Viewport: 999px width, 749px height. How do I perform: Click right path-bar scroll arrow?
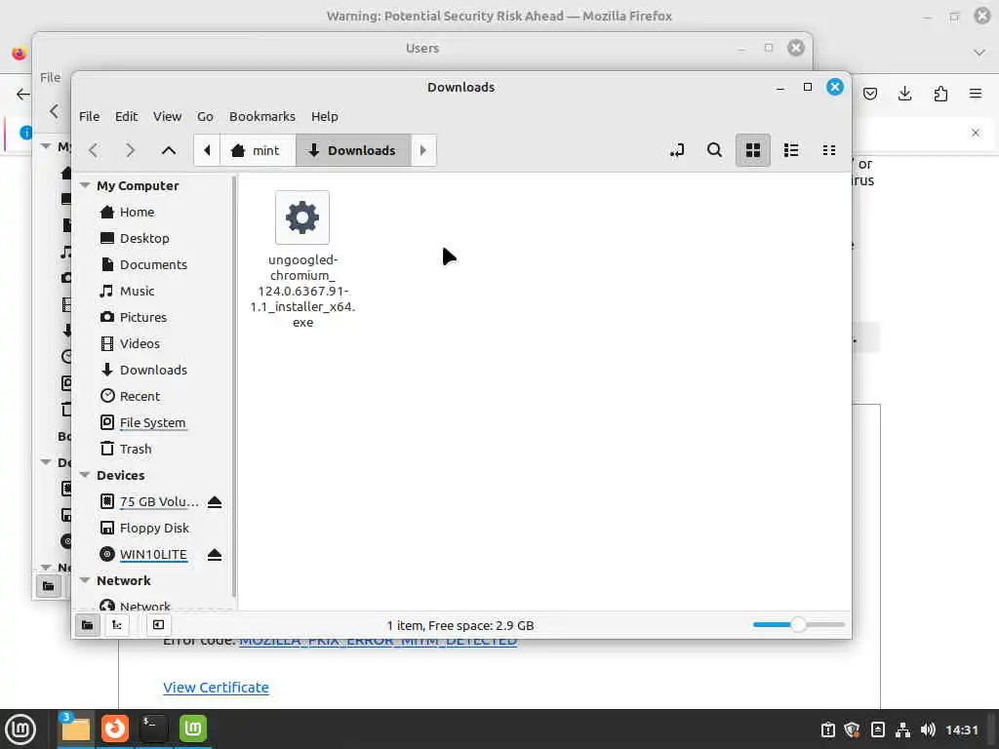tap(423, 150)
